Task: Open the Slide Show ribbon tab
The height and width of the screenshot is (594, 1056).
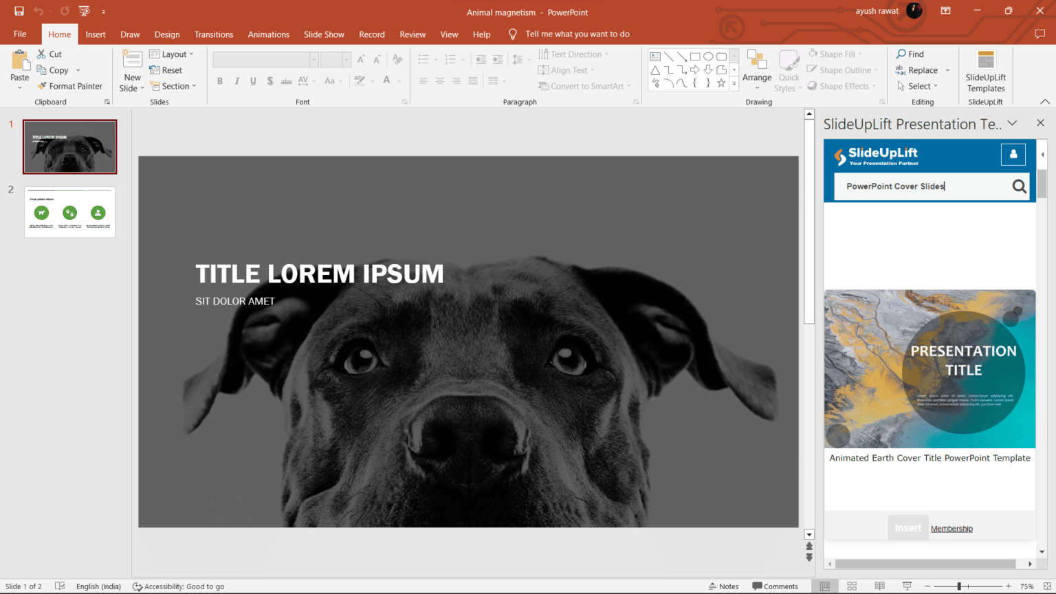Action: click(x=324, y=34)
